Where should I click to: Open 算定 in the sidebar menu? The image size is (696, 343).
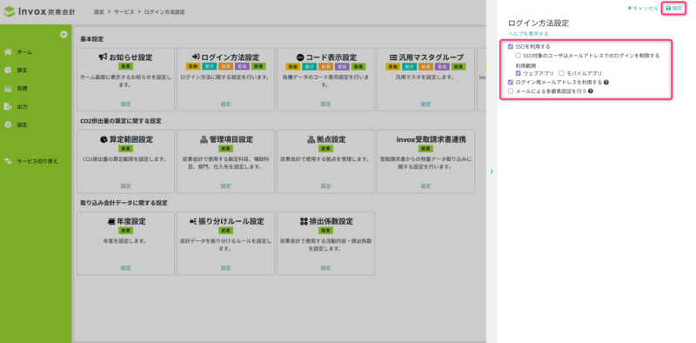coord(23,71)
